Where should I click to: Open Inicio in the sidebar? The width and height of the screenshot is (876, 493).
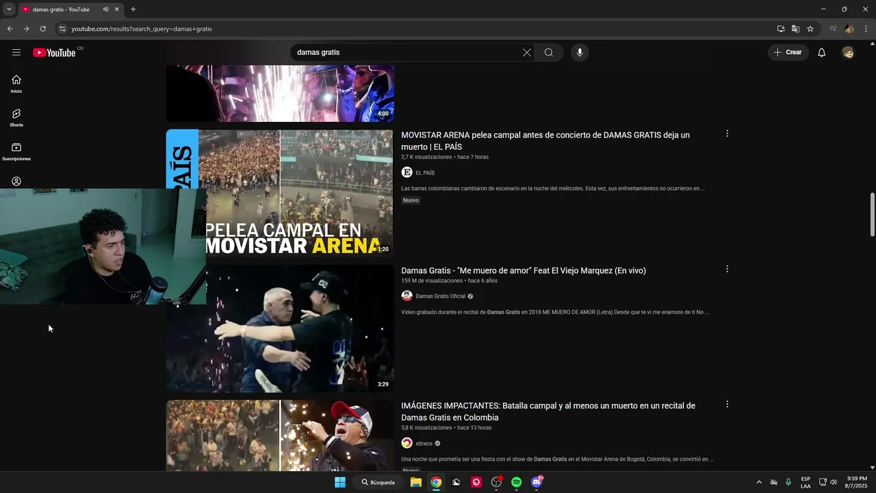tap(16, 84)
